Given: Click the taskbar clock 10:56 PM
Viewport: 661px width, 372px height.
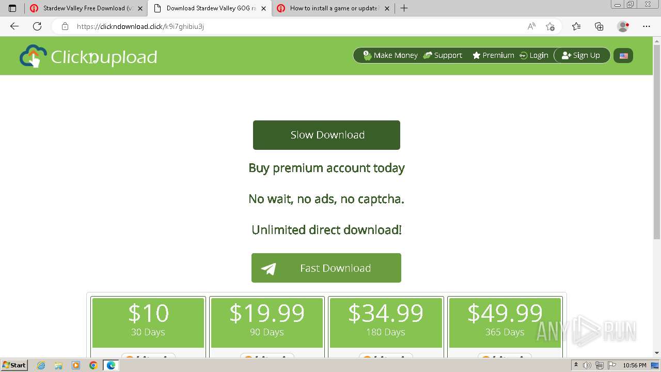Looking at the screenshot, I should pyautogui.click(x=635, y=365).
